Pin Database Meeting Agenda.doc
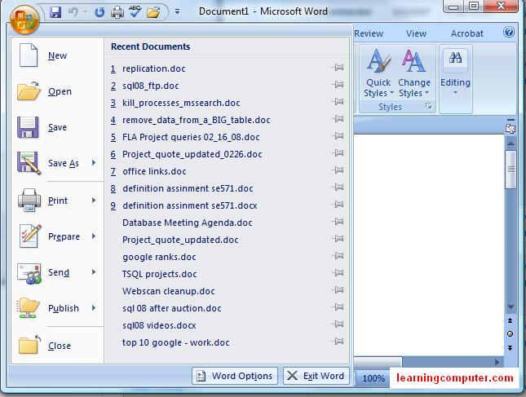Image resolution: width=526 pixels, height=397 pixels. (x=338, y=221)
